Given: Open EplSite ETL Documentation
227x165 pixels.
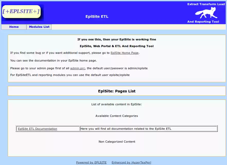Looking at the screenshot, I should [x=37, y=129].
